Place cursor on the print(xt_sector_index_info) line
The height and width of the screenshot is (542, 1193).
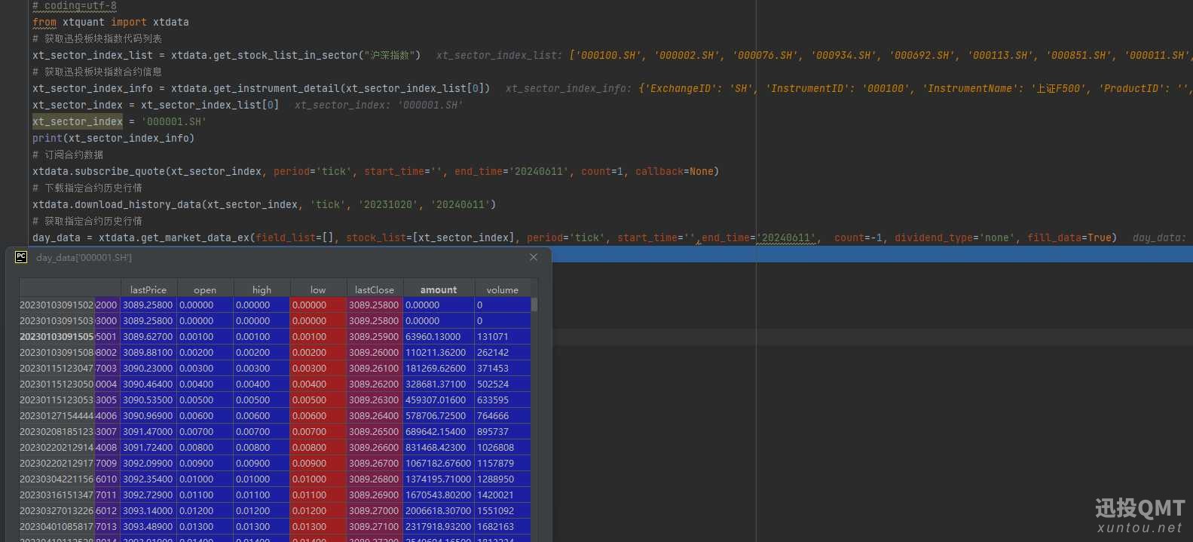(x=113, y=138)
